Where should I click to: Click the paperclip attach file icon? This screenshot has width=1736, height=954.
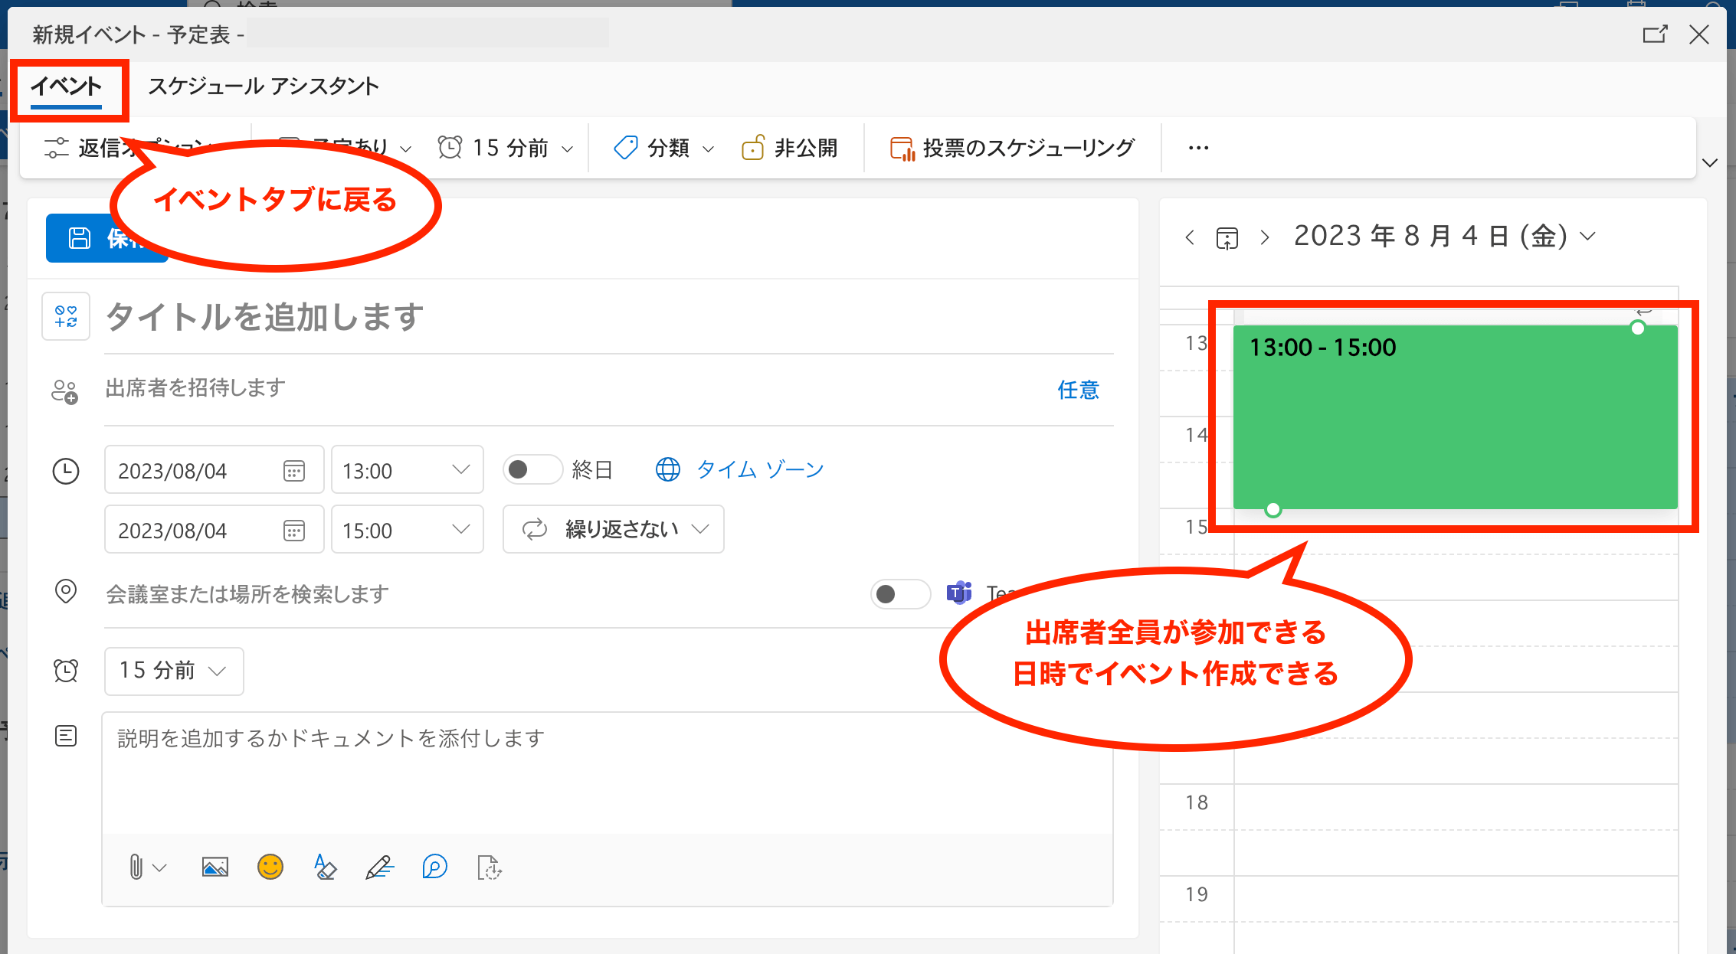click(x=136, y=867)
